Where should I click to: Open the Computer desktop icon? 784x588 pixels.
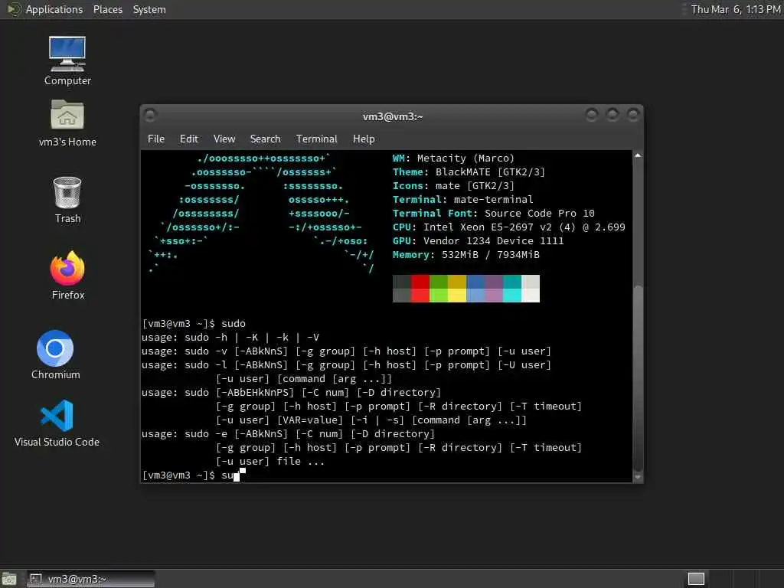67,60
